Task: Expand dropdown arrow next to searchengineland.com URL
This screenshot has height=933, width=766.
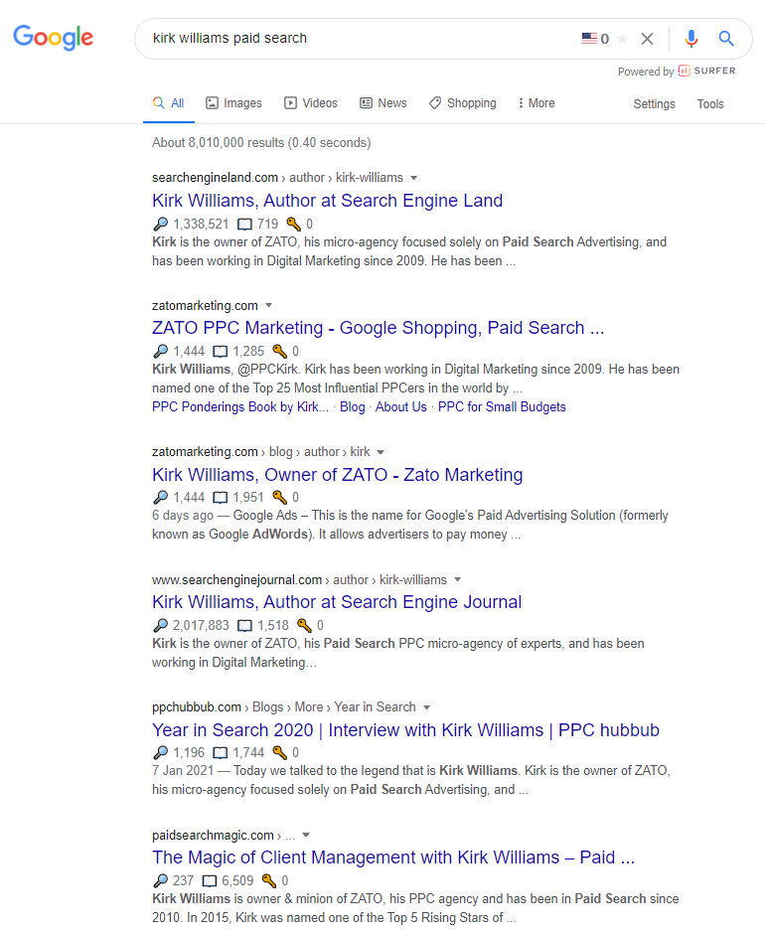Action: [x=413, y=178]
